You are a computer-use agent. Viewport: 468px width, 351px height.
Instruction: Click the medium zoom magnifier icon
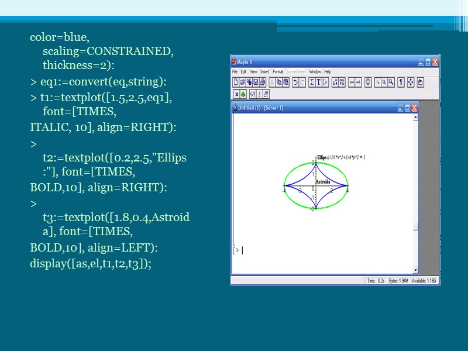384,82
